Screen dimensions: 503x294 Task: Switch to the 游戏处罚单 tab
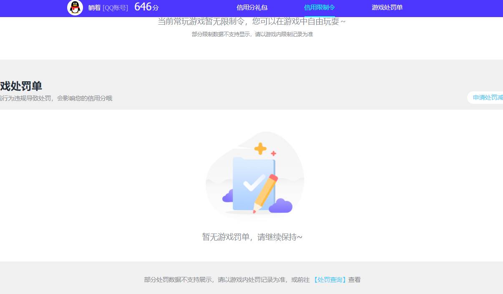(x=387, y=7)
